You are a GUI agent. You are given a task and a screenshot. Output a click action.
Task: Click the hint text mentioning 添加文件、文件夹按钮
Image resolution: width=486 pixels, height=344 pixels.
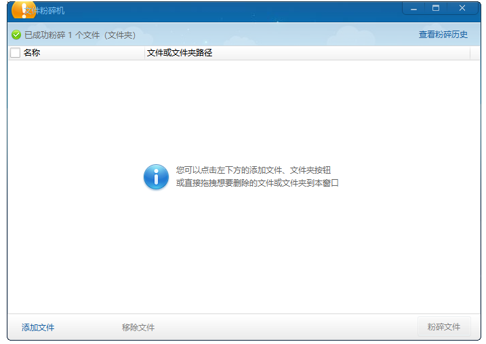click(x=254, y=171)
